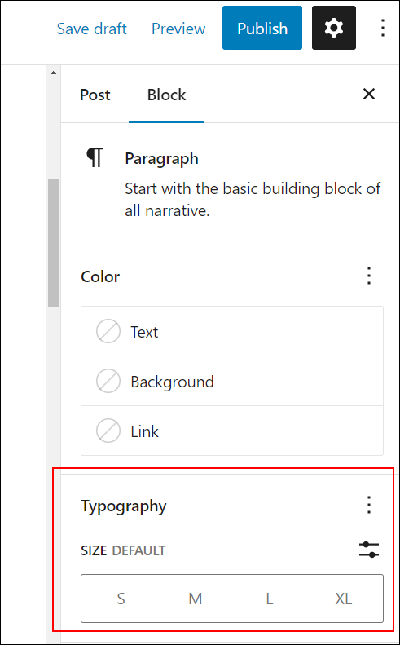Screen dimensions: 400x645
Task: Switch to the Post tab
Action: 95,95
